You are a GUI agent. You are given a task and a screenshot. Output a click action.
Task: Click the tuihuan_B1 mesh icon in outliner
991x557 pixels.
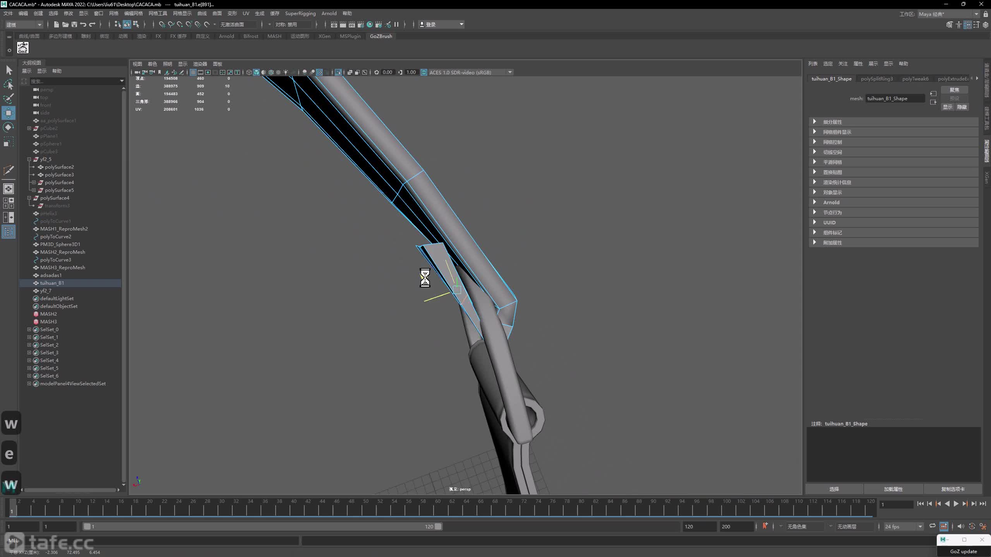pyautogui.click(x=36, y=283)
